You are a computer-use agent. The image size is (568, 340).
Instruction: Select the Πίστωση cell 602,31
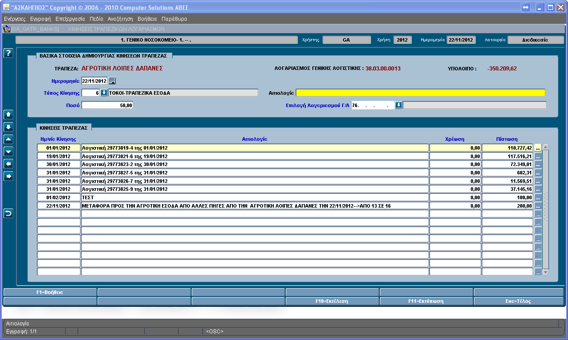pos(507,173)
